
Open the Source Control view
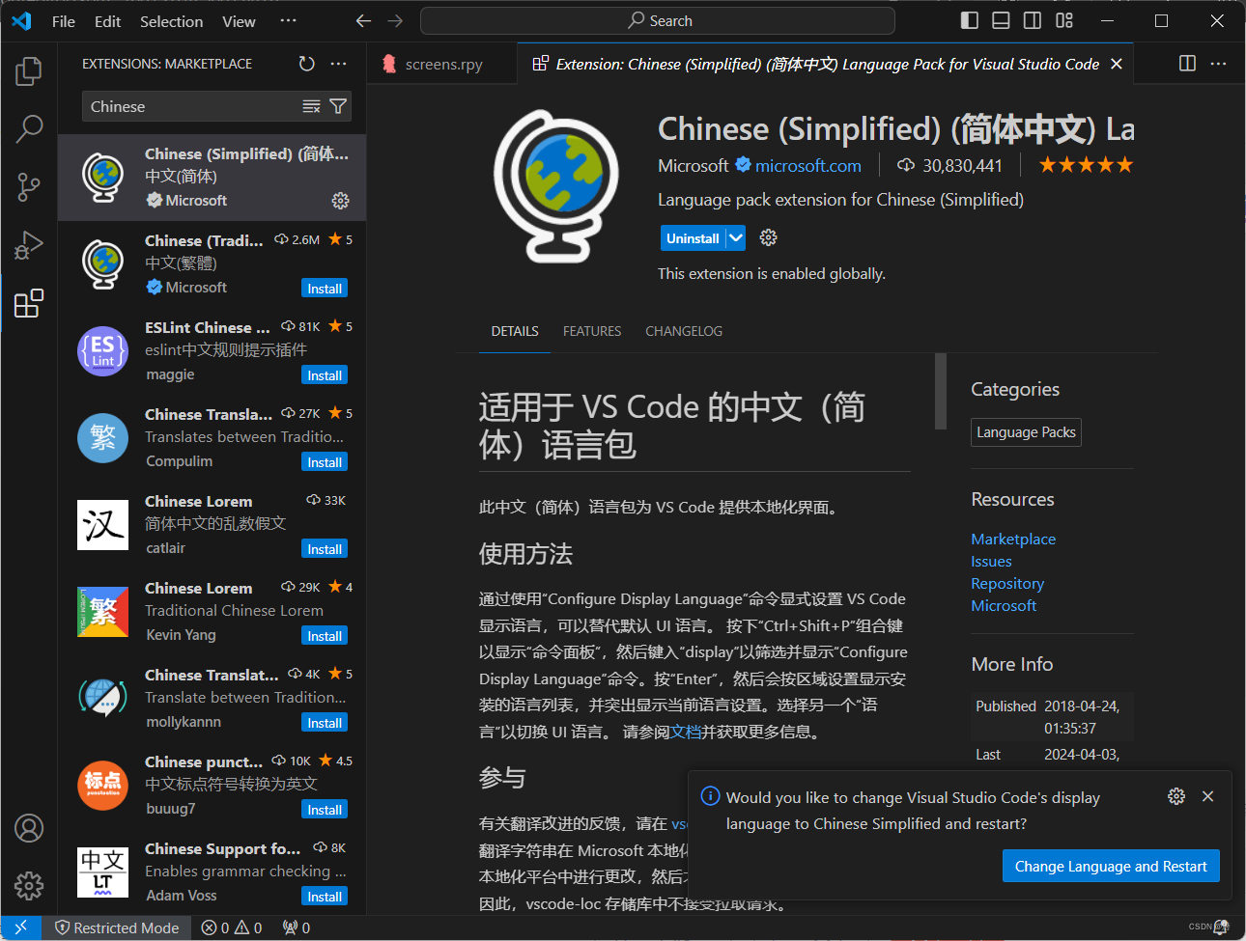(28, 187)
